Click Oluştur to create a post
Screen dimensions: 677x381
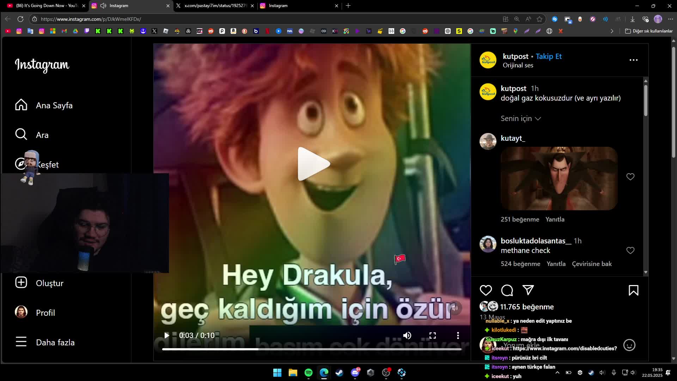tap(39, 283)
